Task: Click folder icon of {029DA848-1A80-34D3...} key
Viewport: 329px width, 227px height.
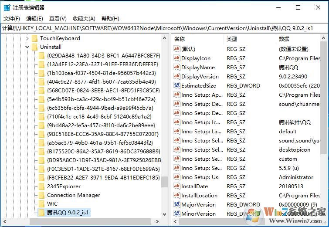Action: tap(41, 56)
